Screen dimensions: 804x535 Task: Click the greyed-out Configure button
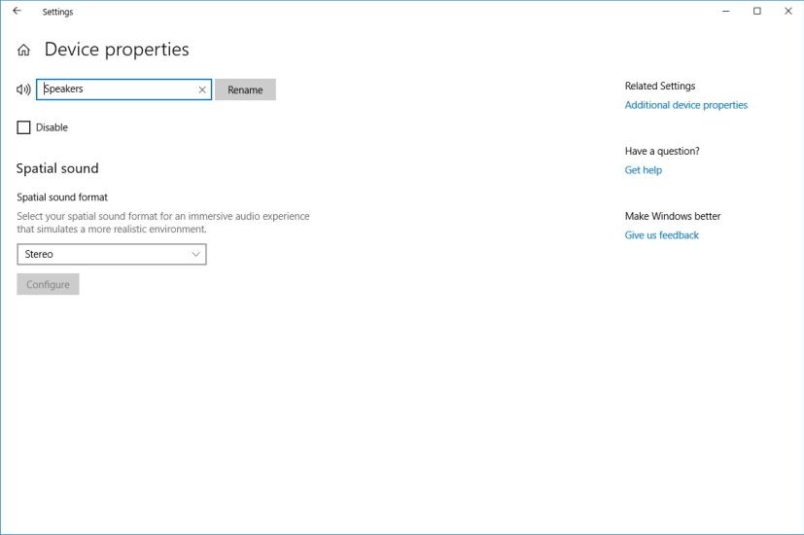click(48, 284)
